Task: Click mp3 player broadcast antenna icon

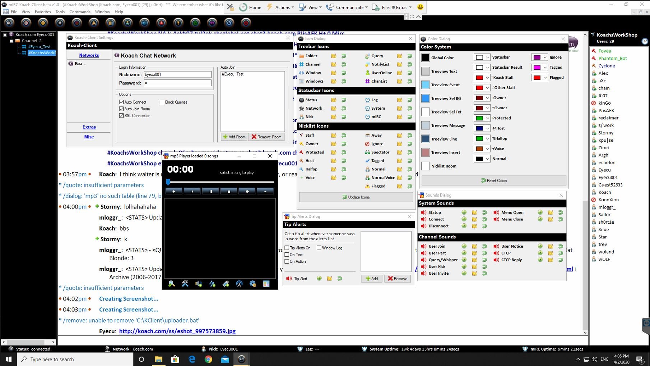Action: (x=239, y=284)
